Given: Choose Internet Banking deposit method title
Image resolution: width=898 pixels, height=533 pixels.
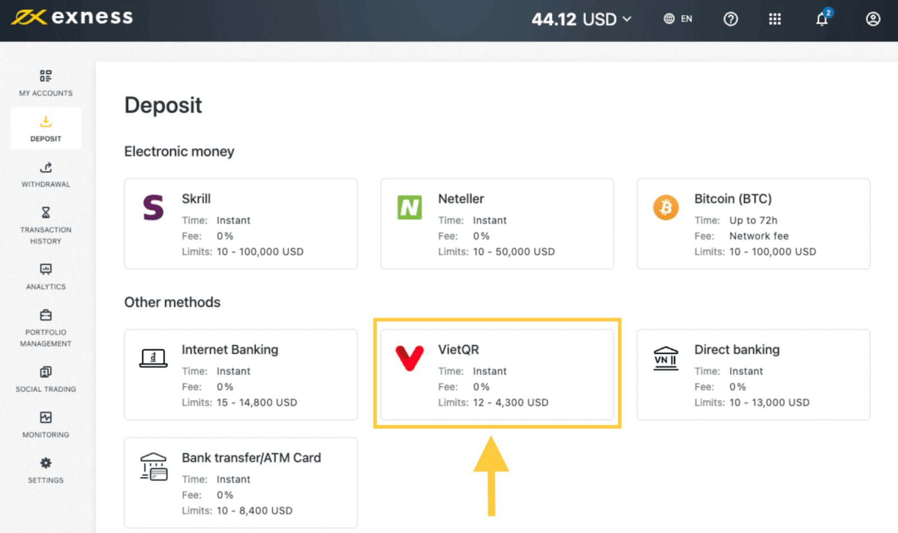Looking at the screenshot, I should point(230,350).
